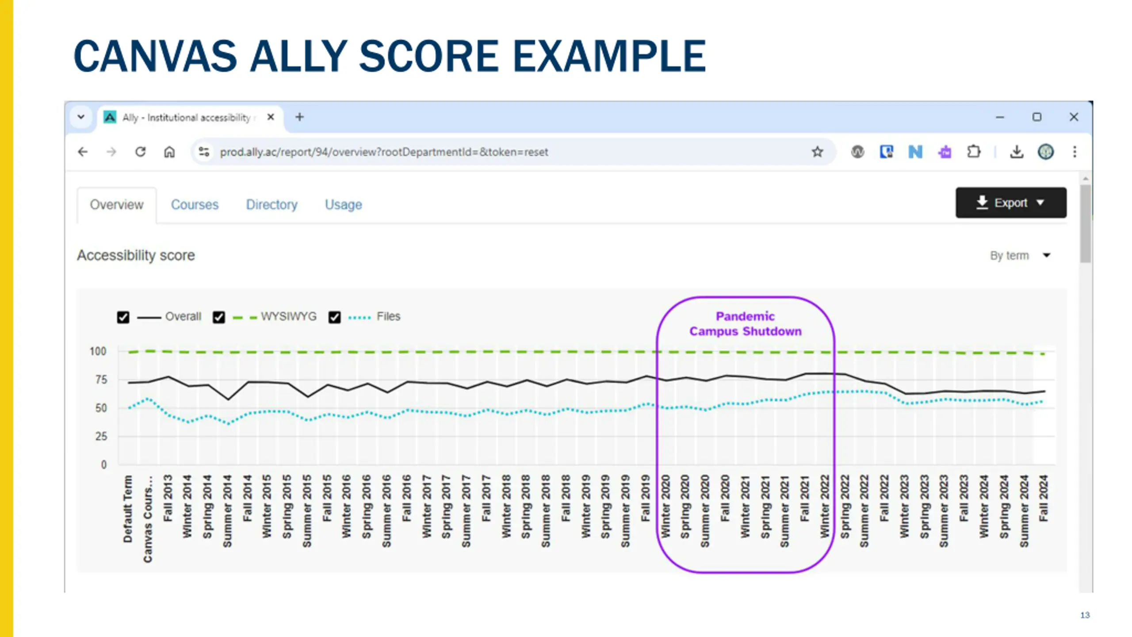The height and width of the screenshot is (637, 1132).
Task: Click the Default Term axis label
Action: (128, 509)
